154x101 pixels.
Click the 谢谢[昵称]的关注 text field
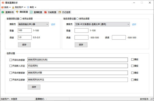78,80
